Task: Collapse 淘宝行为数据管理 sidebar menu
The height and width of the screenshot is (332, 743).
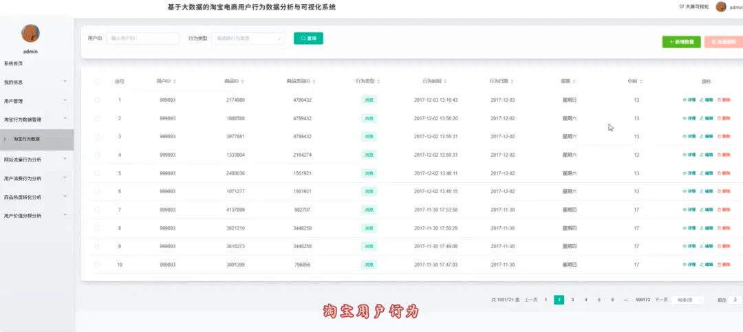Action: pos(36,120)
